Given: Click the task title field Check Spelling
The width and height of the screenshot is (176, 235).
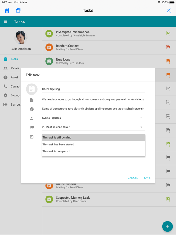Looking at the screenshot, I should point(94,89).
